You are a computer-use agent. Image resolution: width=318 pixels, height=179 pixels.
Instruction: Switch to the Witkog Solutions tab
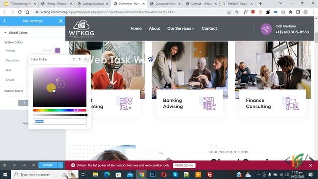(93, 4)
